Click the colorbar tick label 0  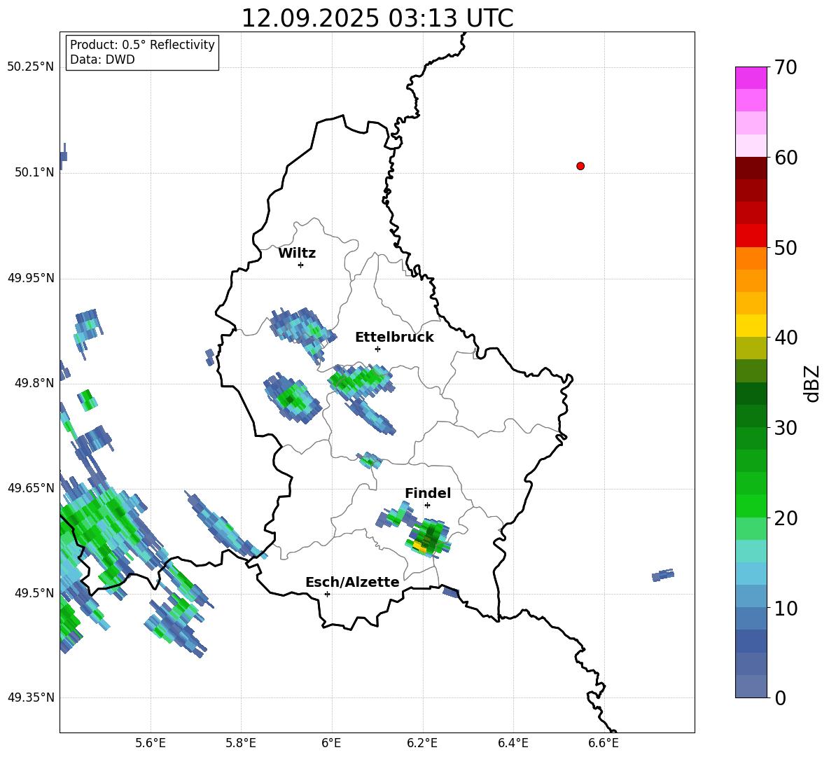click(x=781, y=697)
